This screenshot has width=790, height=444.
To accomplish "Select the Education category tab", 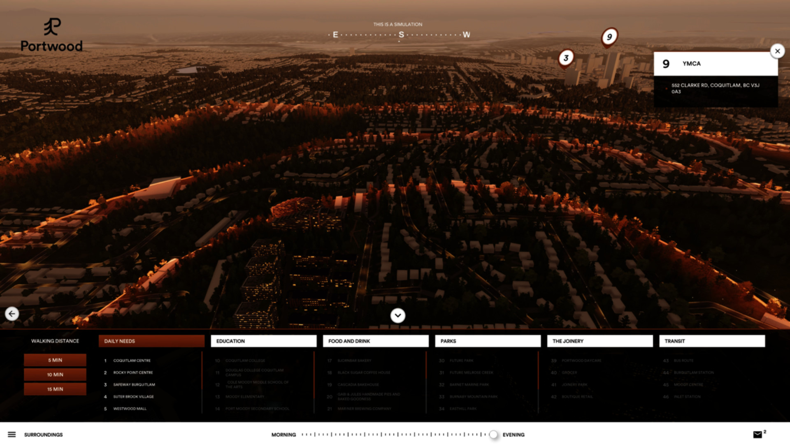I will point(263,341).
